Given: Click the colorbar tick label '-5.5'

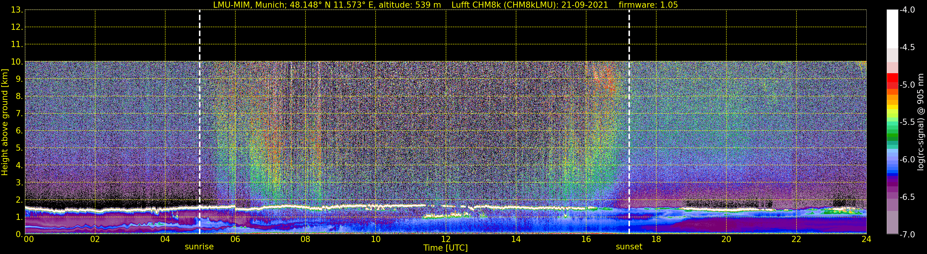Looking at the screenshot, I should (907, 122).
